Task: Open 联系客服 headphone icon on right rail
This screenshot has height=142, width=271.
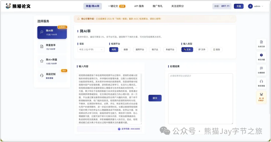Action: point(261,81)
